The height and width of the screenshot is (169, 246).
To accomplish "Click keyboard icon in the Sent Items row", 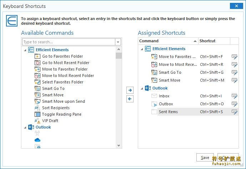I will 234,112.
